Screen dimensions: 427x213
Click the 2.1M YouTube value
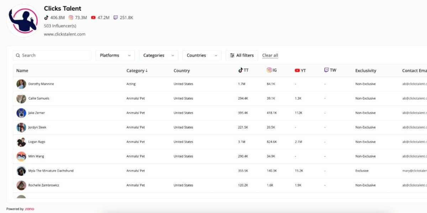pyautogui.click(x=299, y=142)
